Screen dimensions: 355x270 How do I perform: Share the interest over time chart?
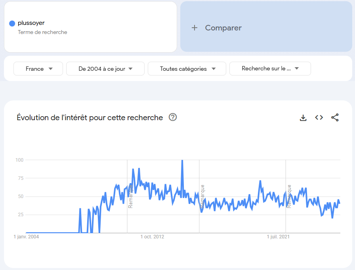[x=335, y=117]
